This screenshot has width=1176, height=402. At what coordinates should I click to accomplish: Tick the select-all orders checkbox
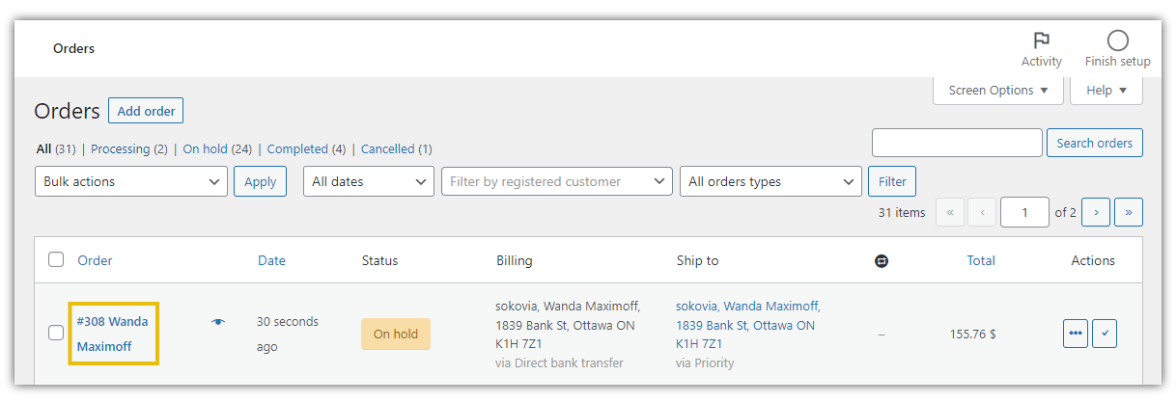pos(56,259)
